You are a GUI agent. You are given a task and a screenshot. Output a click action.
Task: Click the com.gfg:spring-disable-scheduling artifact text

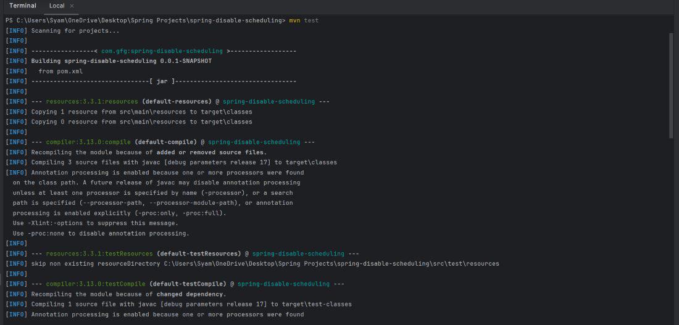click(x=162, y=51)
